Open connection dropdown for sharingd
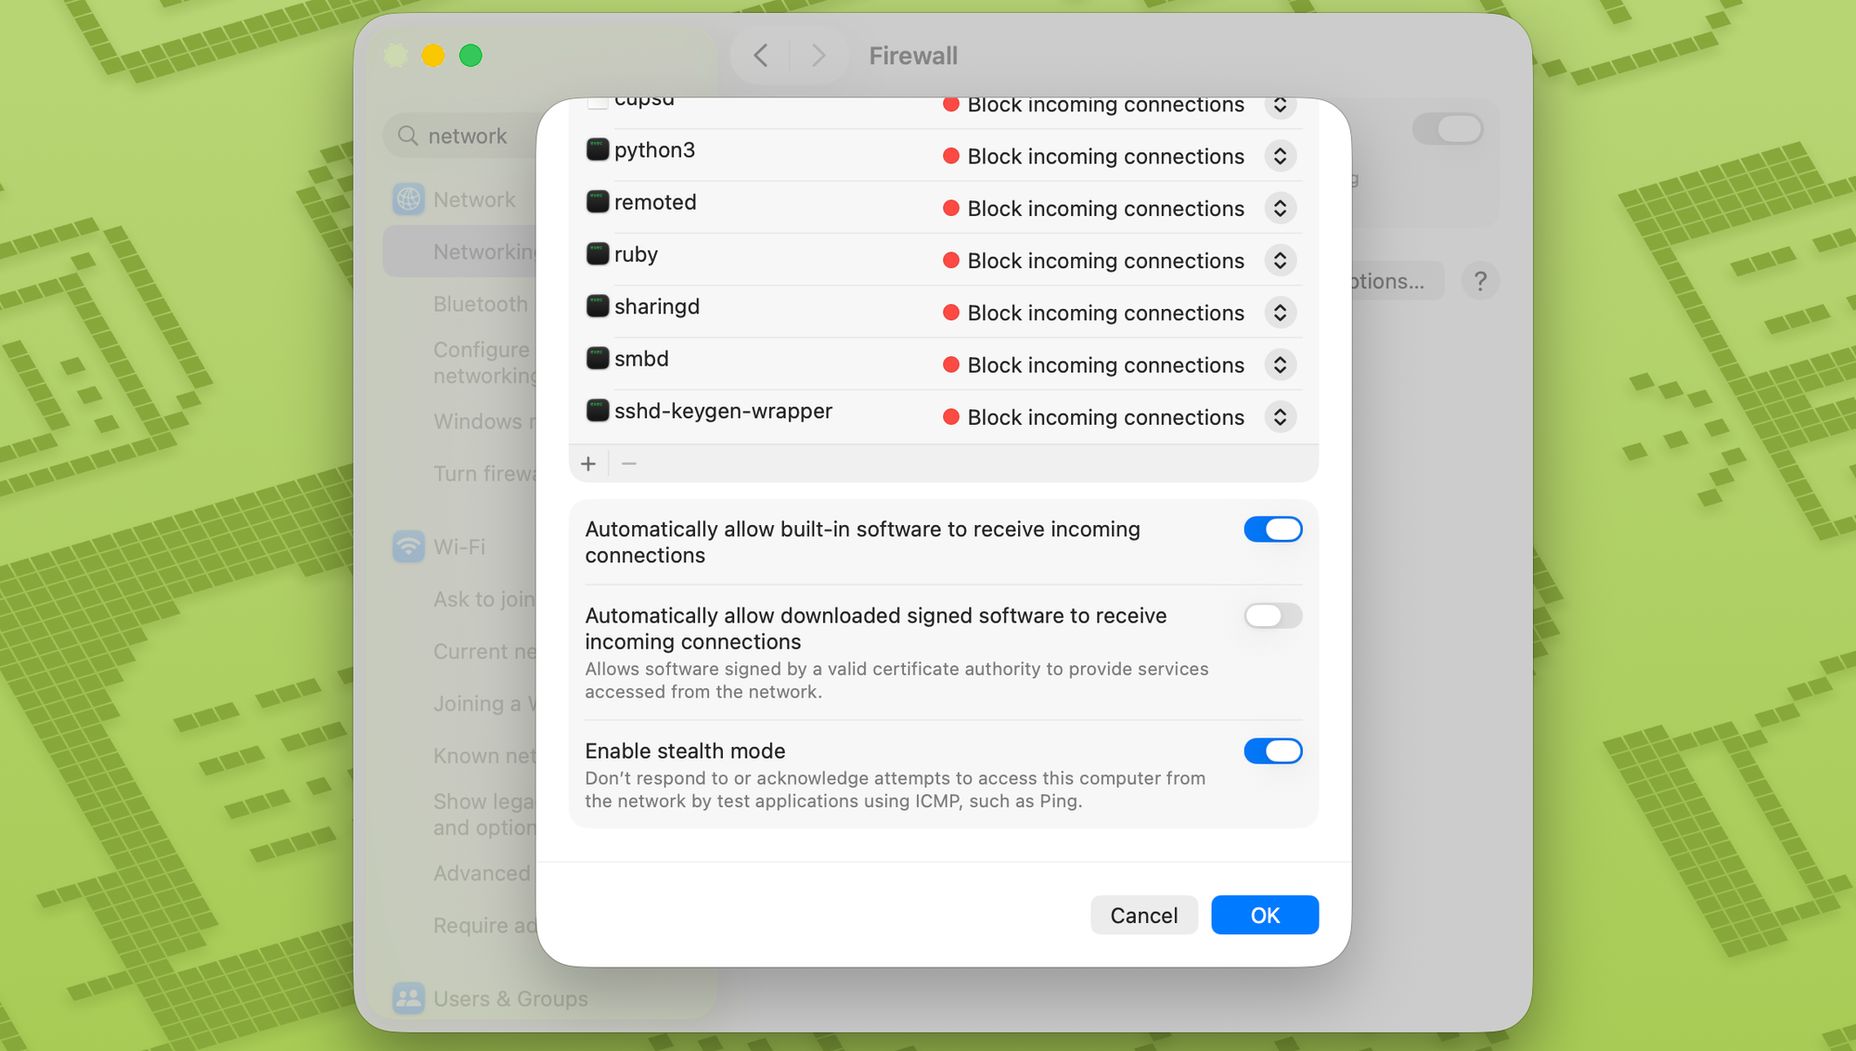This screenshot has height=1051, width=1856. [1280, 313]
